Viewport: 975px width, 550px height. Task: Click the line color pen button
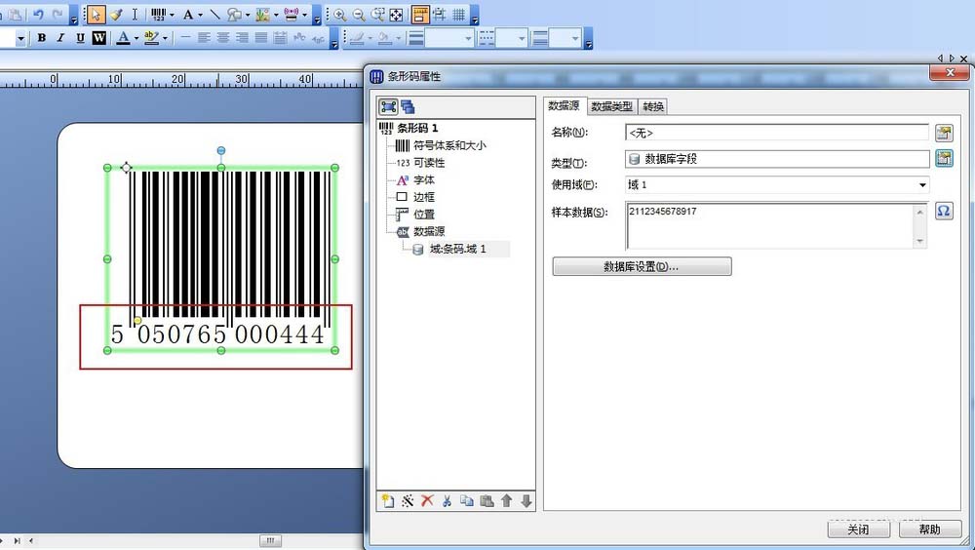357,38
